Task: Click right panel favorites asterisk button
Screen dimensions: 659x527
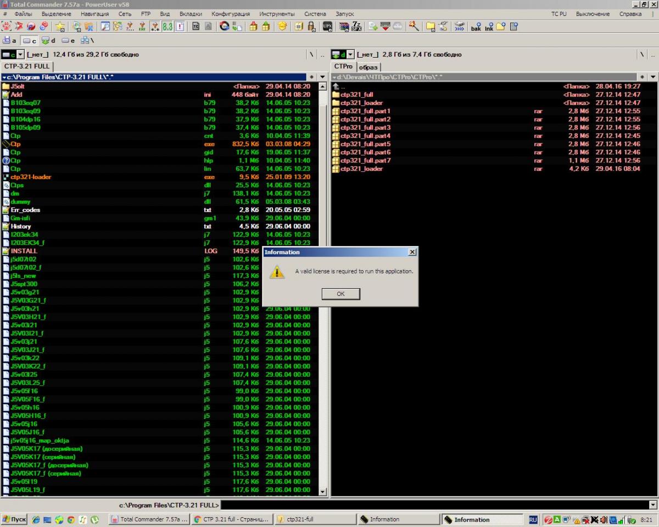Action: click(x=643, y=77)
